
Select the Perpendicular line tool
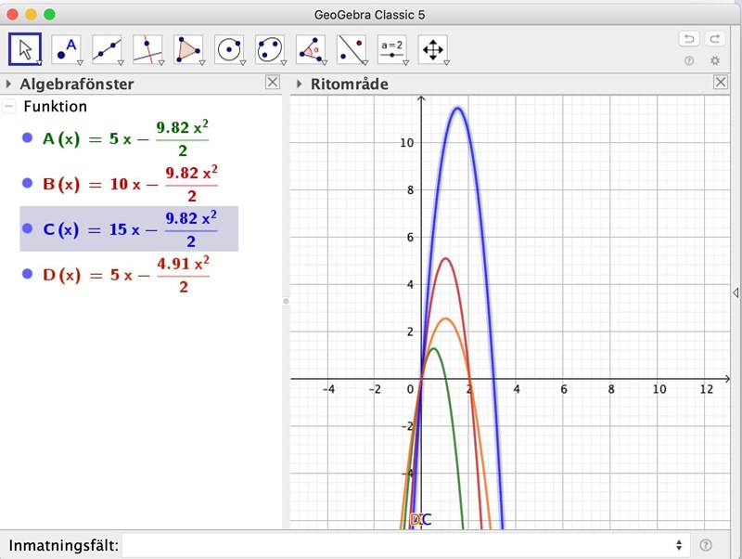[x=147, y=49]
